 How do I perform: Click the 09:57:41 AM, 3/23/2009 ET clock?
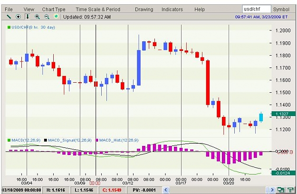pos(261,17)
